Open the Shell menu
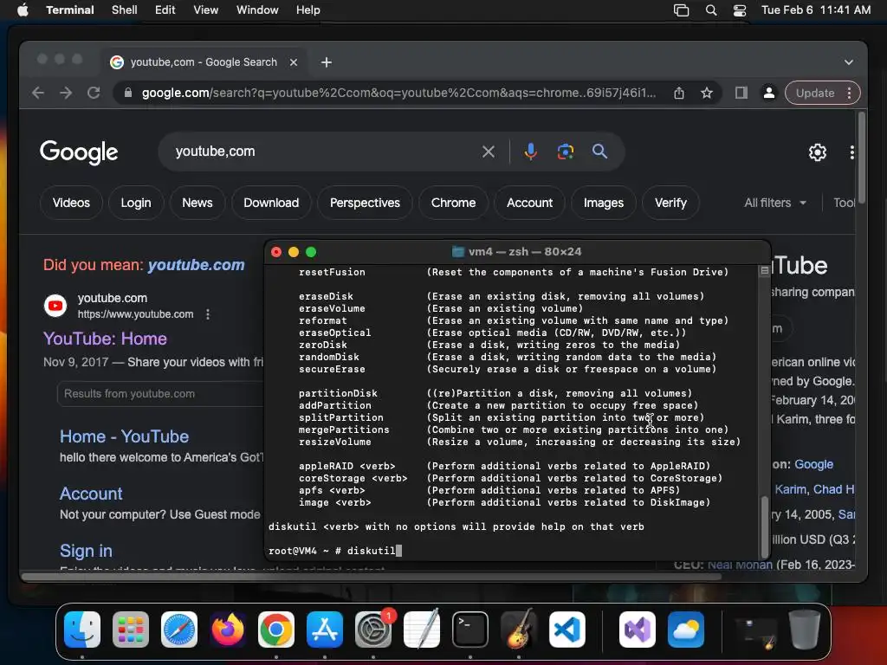The image size is (887, 665). pyautogui.click(x=124, y=10)
